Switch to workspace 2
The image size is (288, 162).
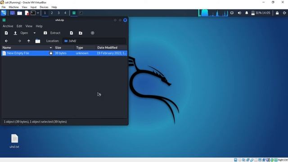coord(52,13)
